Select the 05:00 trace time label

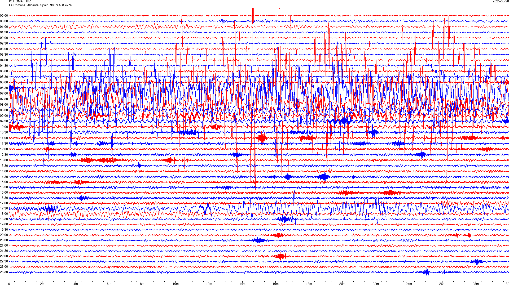point(4,71)
